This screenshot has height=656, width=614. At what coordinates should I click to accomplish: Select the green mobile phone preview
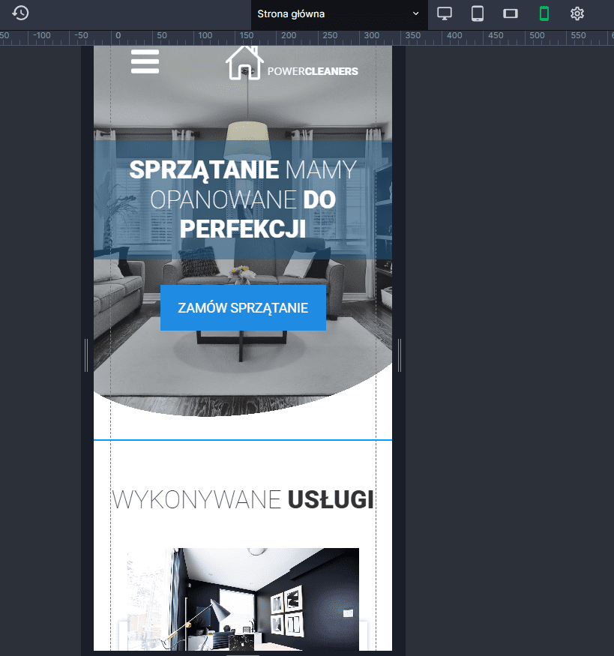(544, 13)
